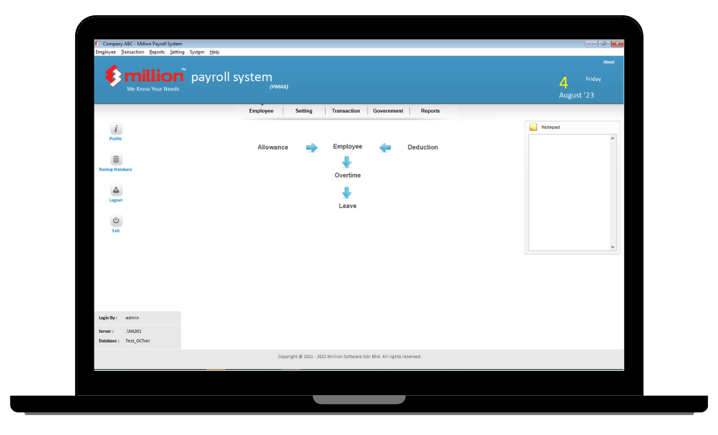Click the down arrow above Leave

[x=346, y=193]
